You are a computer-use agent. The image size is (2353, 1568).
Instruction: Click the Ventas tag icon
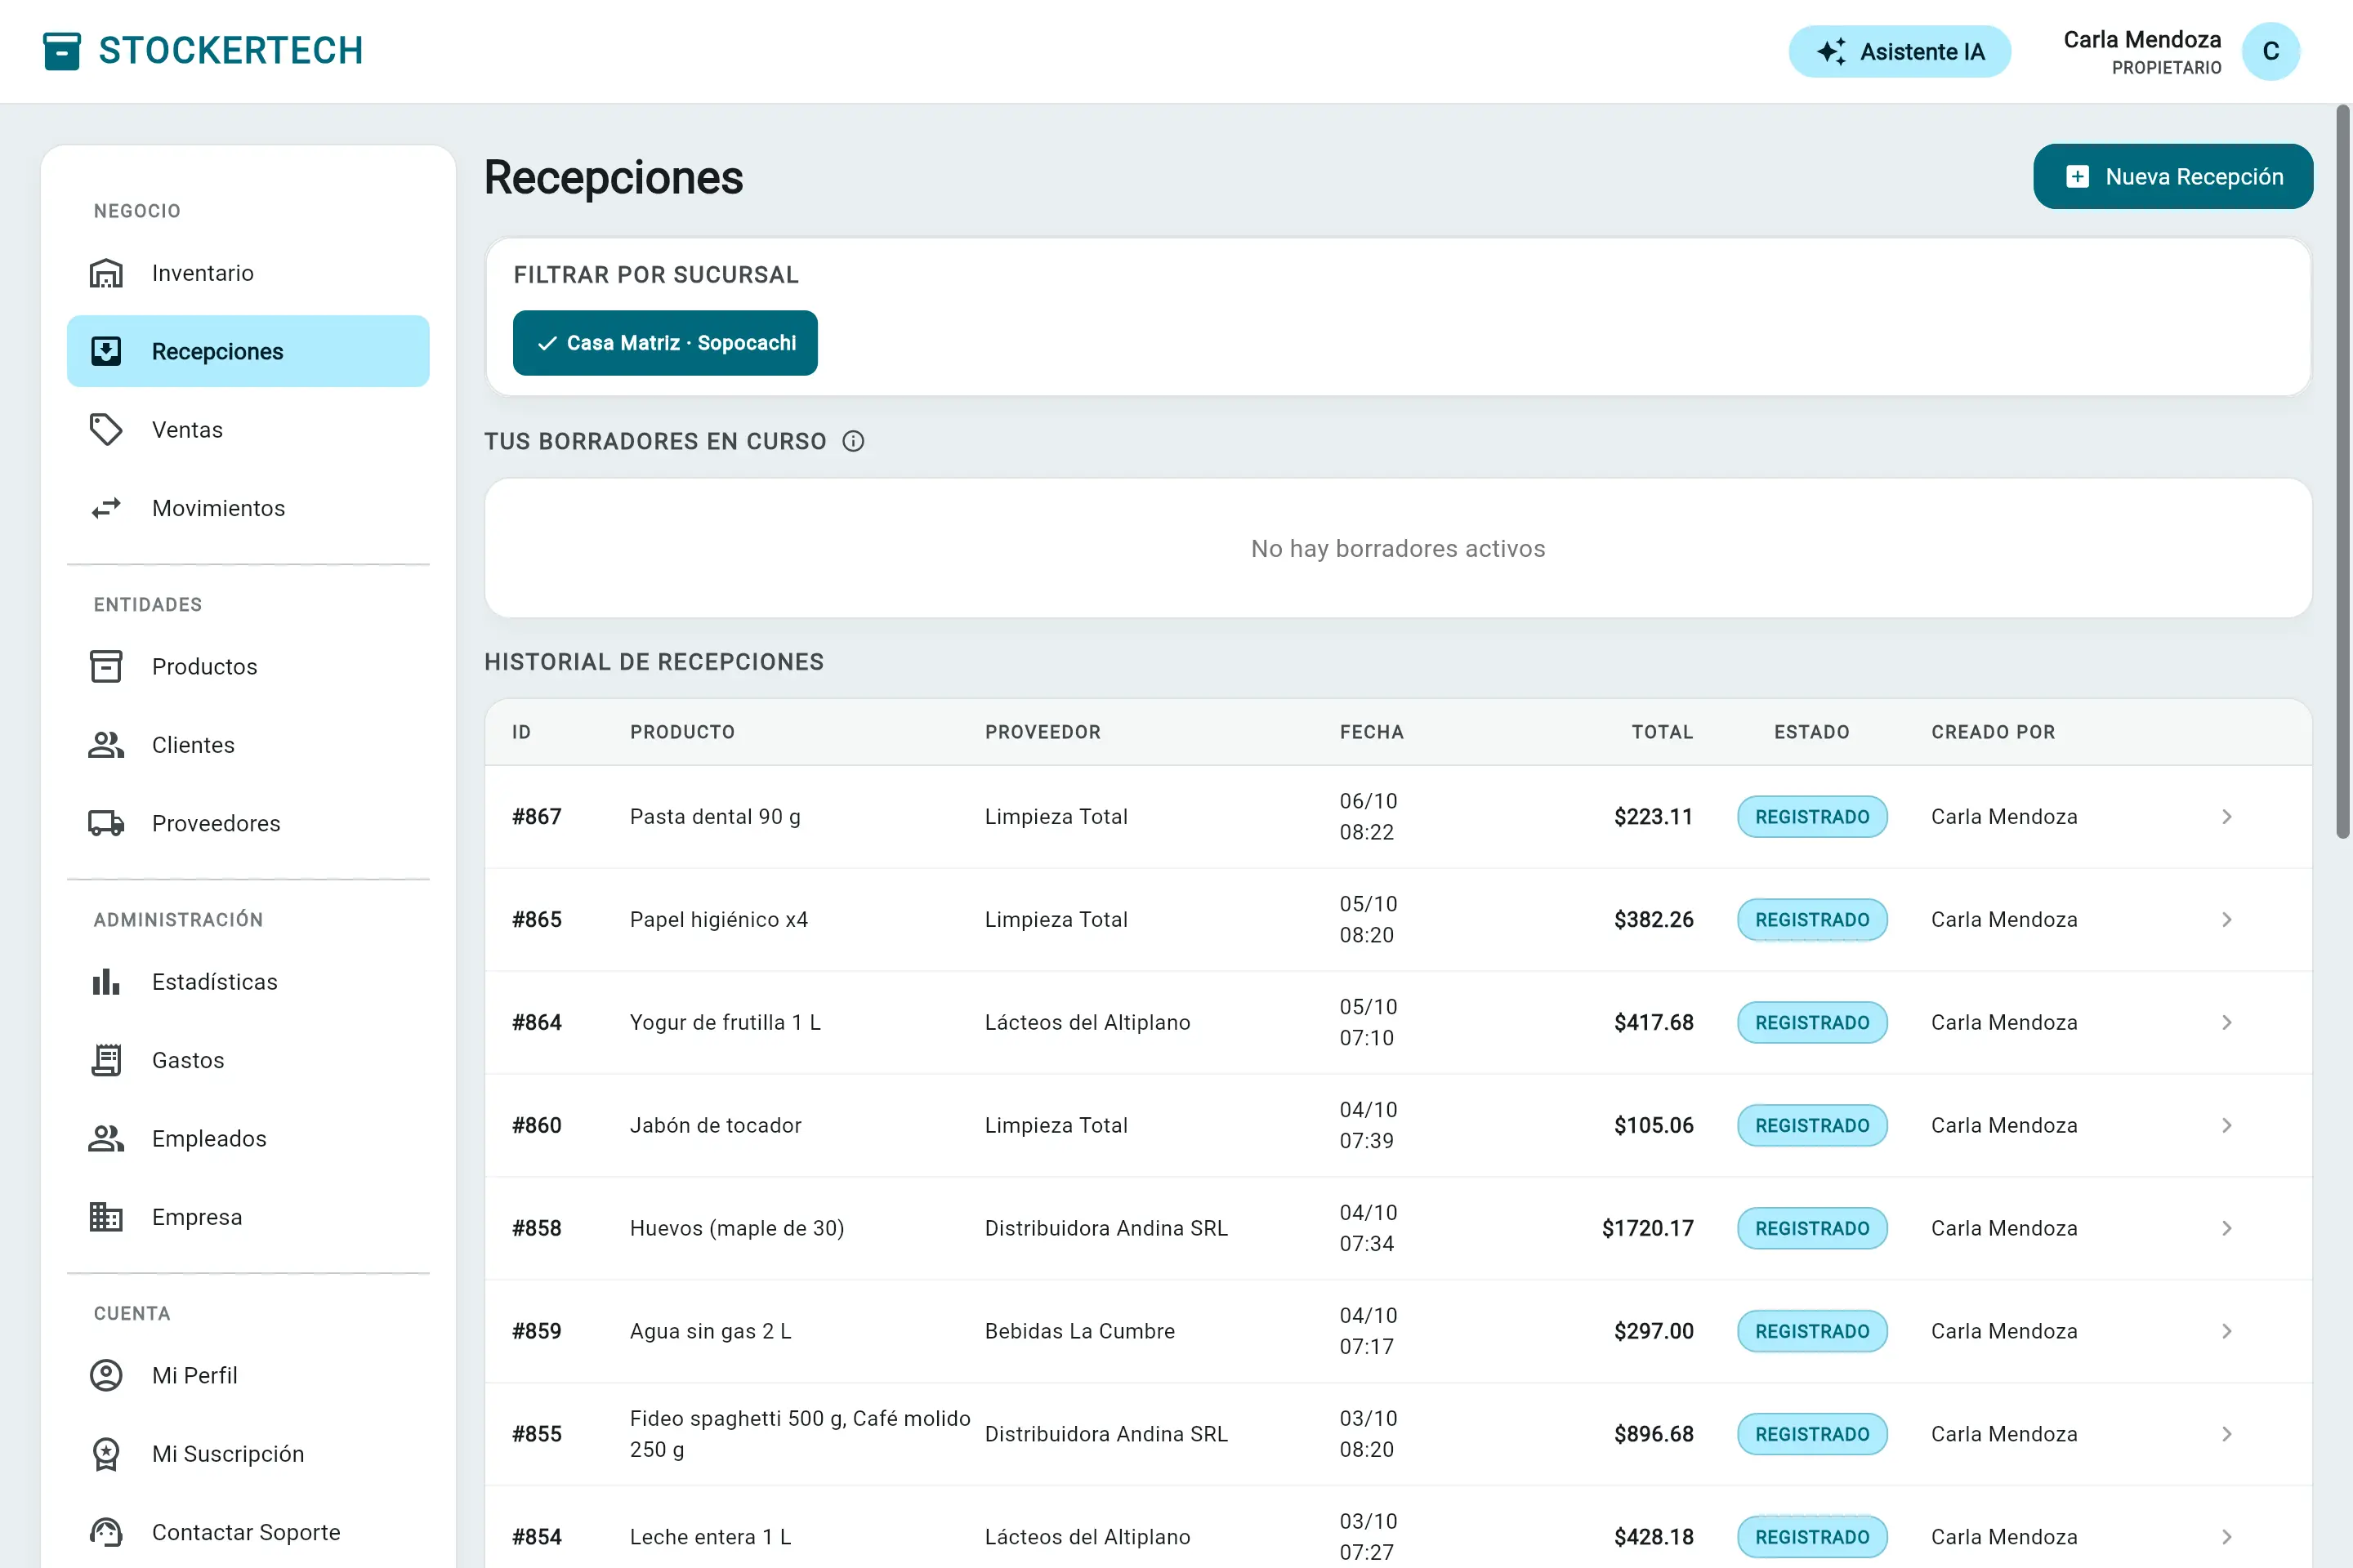point(106,430)
